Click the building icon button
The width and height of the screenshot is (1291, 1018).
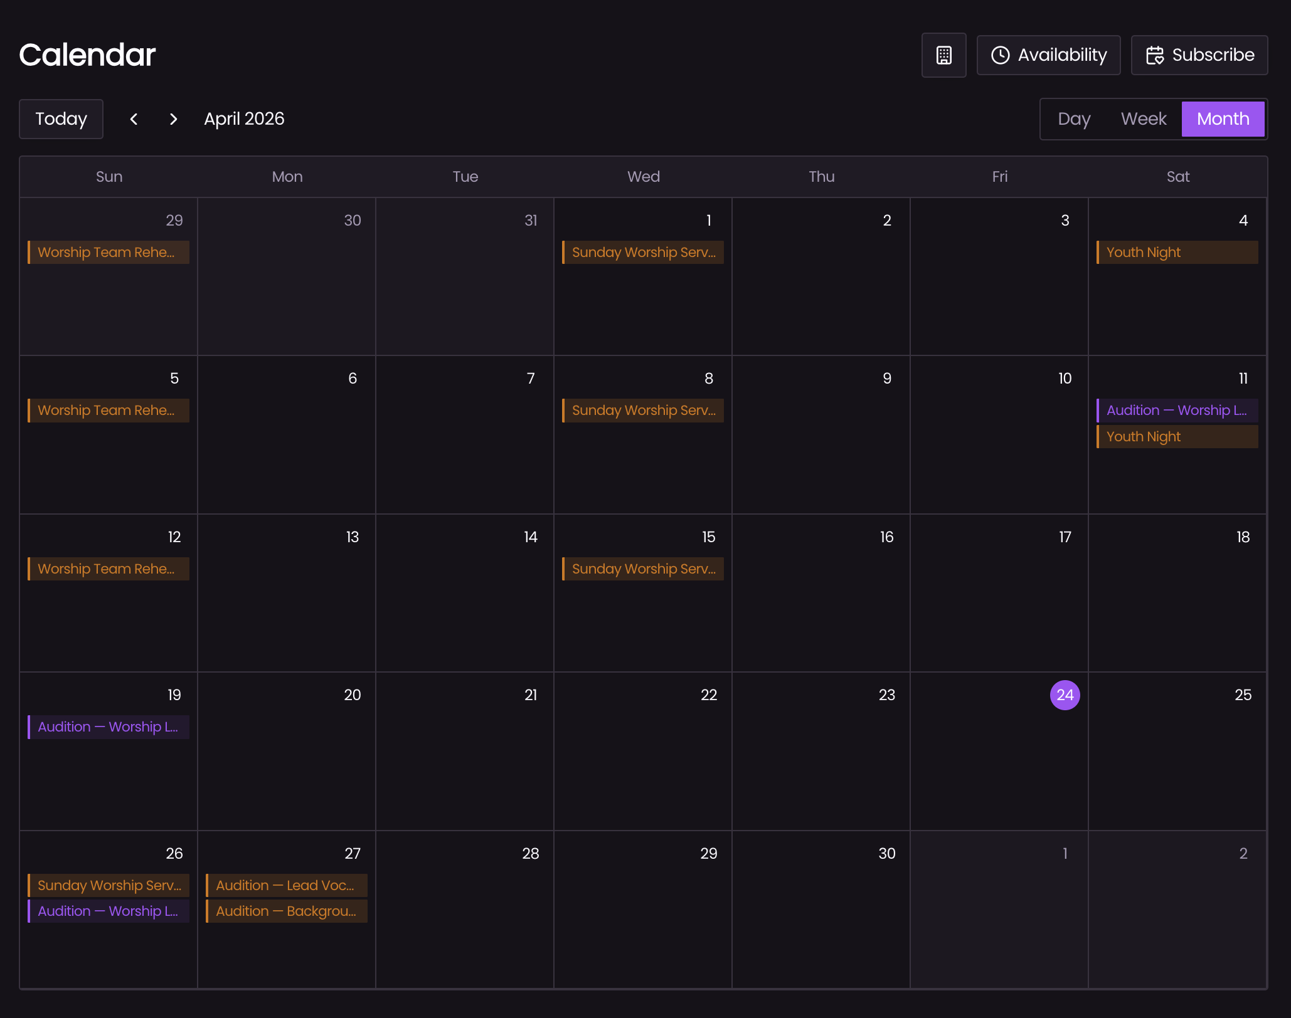(x=943, y=55)
